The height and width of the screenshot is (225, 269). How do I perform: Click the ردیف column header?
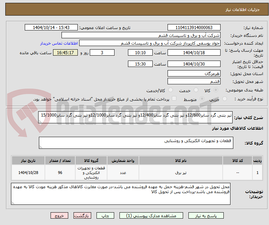(257, 161)
